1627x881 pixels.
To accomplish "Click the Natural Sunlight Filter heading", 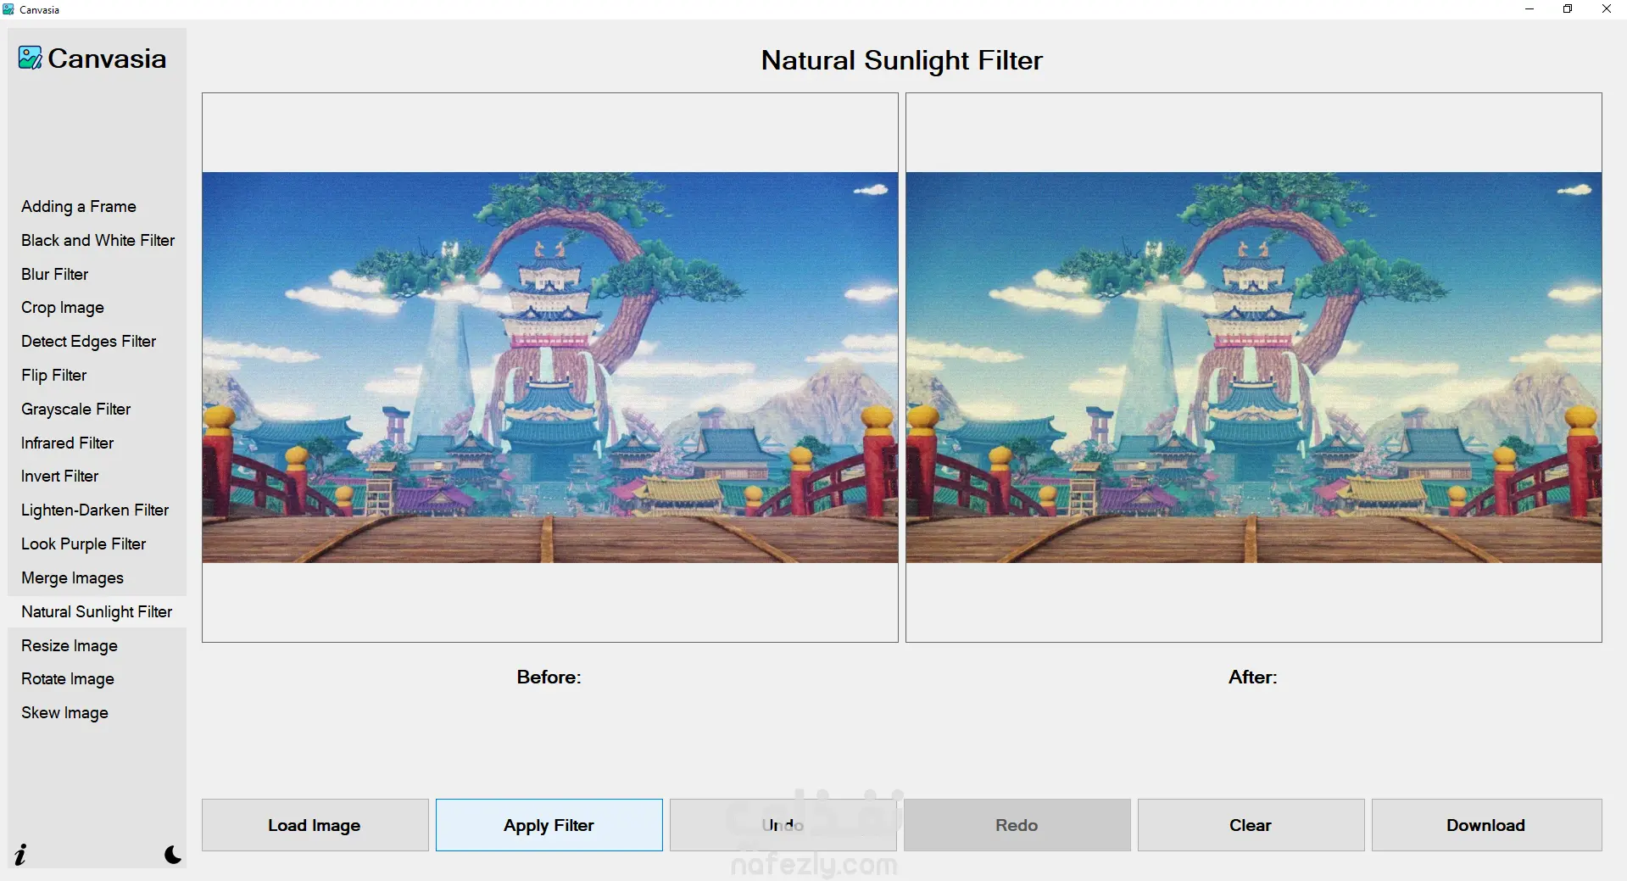I will point(902,60).
